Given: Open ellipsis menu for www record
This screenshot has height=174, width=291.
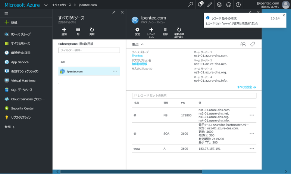Looking at the screenshot, I should 252,148.
